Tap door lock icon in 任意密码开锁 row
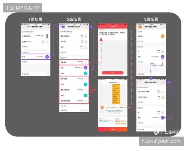The width and height of the screenshot is (187, 149). (x=47, y=36)
